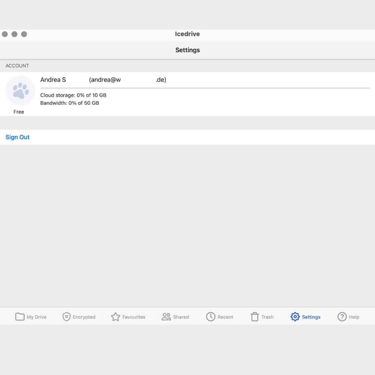
Task: Go to the Encrypted tab label
Action: pos(84,317)
